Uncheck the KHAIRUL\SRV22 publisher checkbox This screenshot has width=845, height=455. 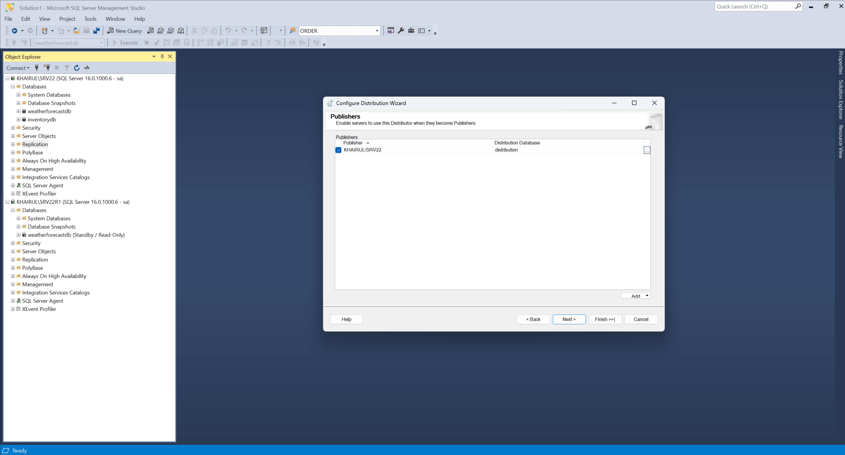pyautogui.click(x=339, y=150)
